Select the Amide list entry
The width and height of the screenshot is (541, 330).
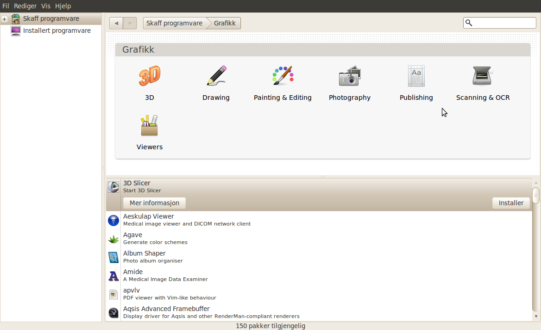coord(319,275)
